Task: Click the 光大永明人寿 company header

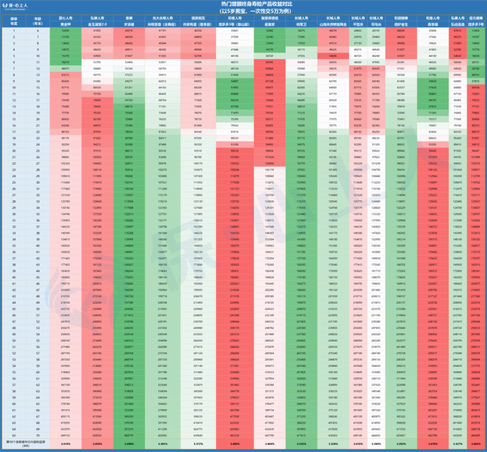Action: [x=163, y=18]
